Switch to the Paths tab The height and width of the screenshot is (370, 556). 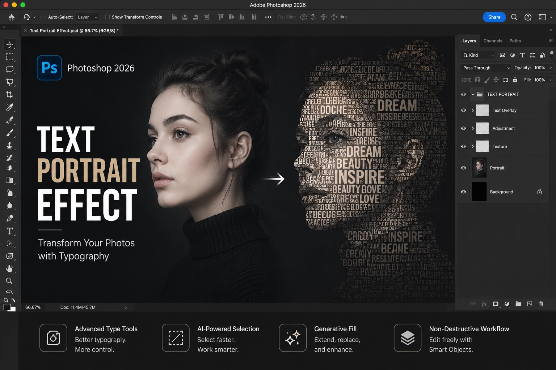515,41
